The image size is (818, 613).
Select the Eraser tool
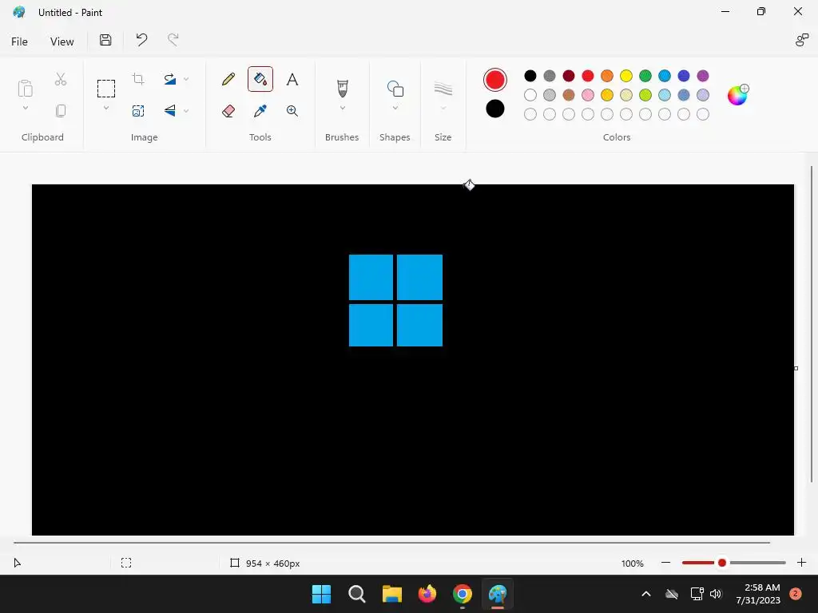pos(228,110)
